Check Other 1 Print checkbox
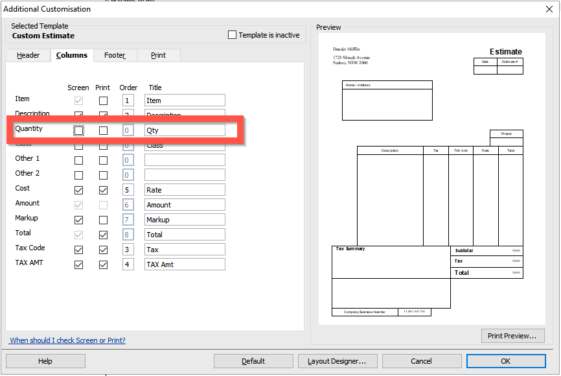The width and height of the screenshot is (561, 376). click(x=103, y=160)
